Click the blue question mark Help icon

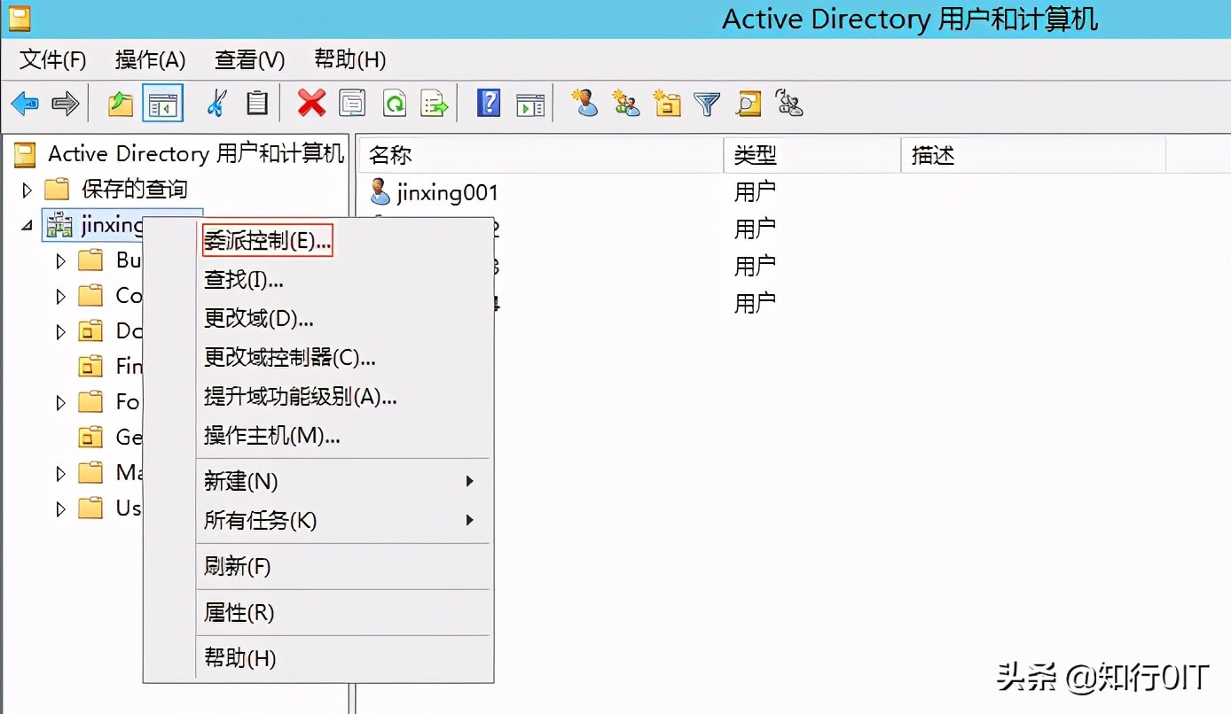coord(489,104)
